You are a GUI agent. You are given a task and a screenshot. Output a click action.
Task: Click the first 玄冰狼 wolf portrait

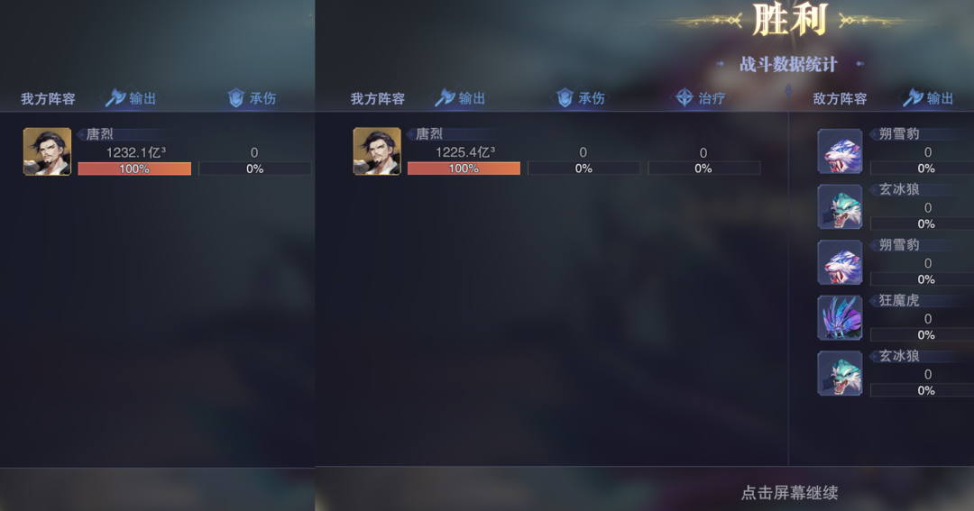pos(840,206)
